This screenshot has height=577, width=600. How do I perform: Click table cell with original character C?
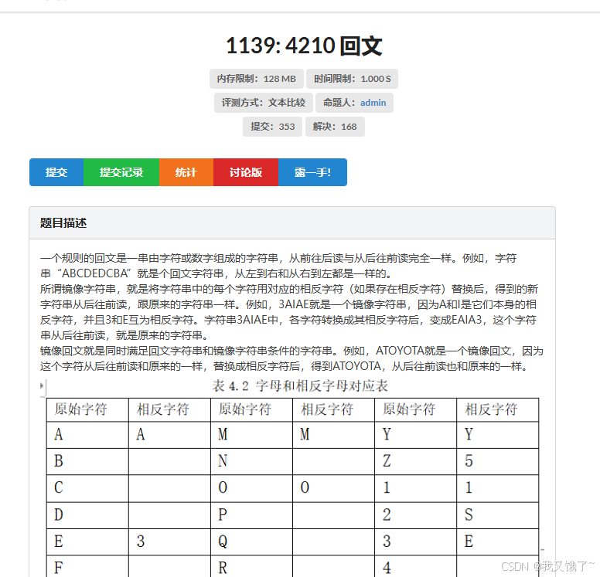click(x=87, y=488)
